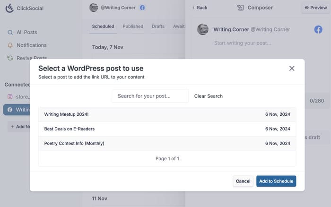Click the Add to Schedule button
Image resolution: width=331 pixels, height=207 pixels.
[x=276, y=181]
